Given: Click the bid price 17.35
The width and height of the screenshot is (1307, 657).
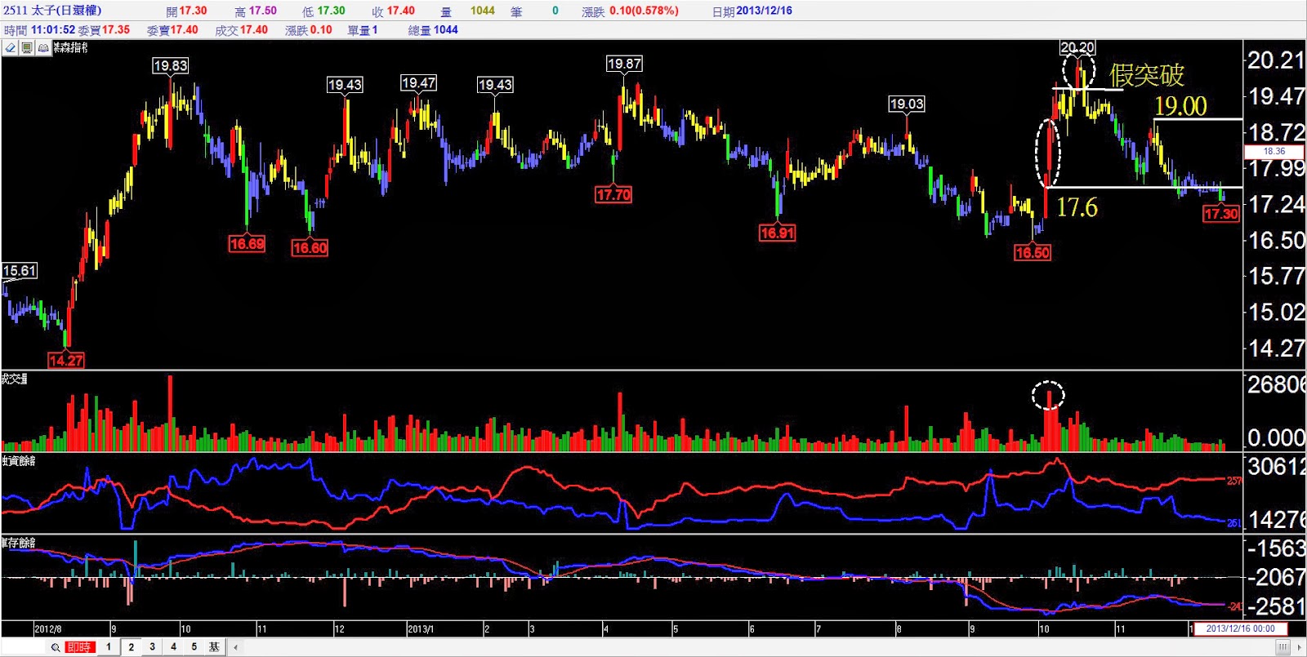Looking at the screenshot, I should tap(116, 29).
